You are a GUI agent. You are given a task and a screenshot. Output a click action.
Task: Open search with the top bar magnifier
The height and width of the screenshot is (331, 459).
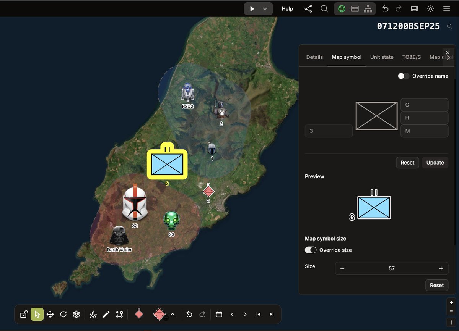[324, 9]
